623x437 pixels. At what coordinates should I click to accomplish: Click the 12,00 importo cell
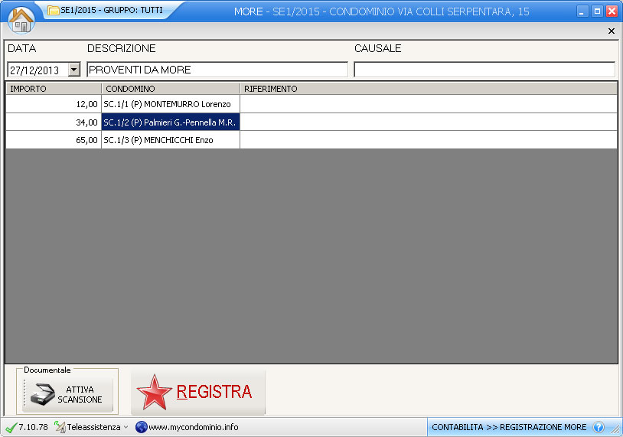pos(54,104)
